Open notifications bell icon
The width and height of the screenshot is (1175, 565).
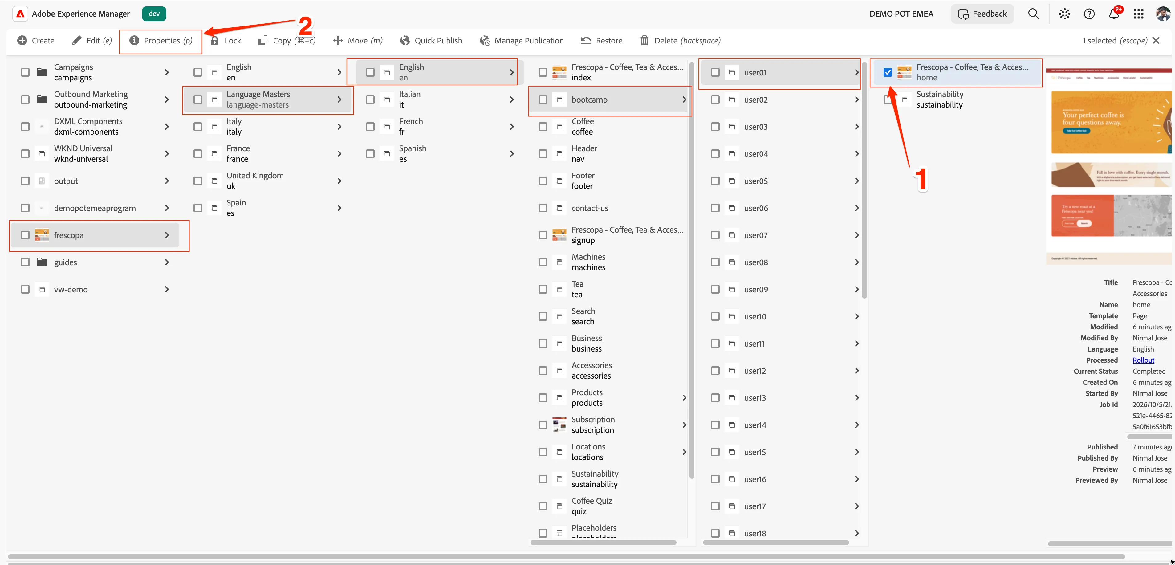pyautogui.click(x=1113, y=14)
